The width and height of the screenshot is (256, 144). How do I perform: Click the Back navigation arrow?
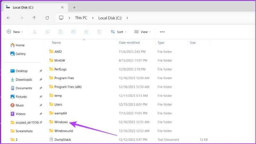click(x=9, y=18)
